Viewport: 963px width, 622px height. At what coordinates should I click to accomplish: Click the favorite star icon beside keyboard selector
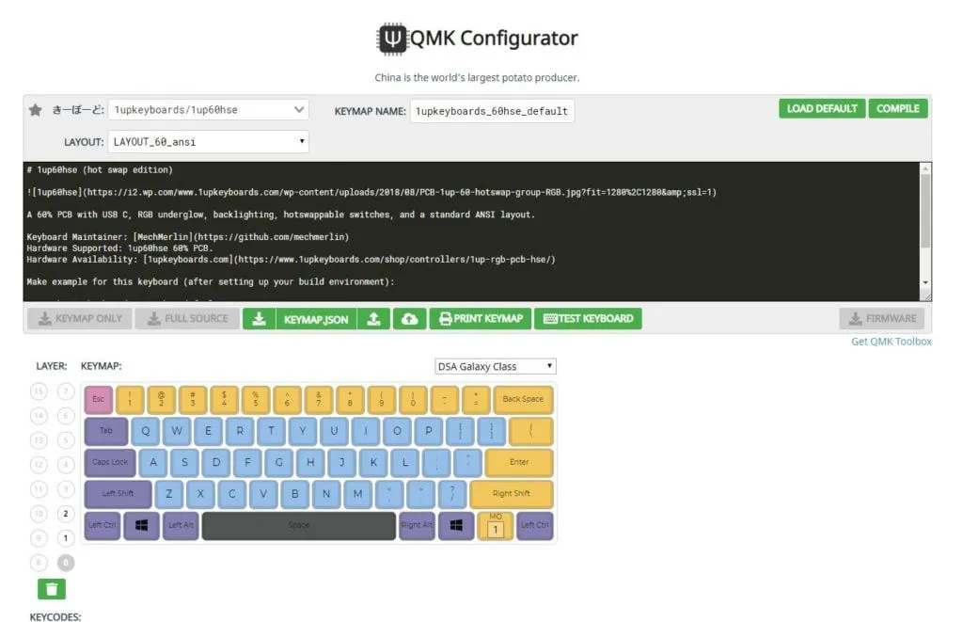35,110
